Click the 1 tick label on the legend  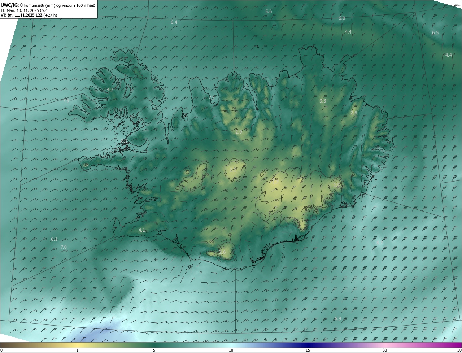click(77, 350)
